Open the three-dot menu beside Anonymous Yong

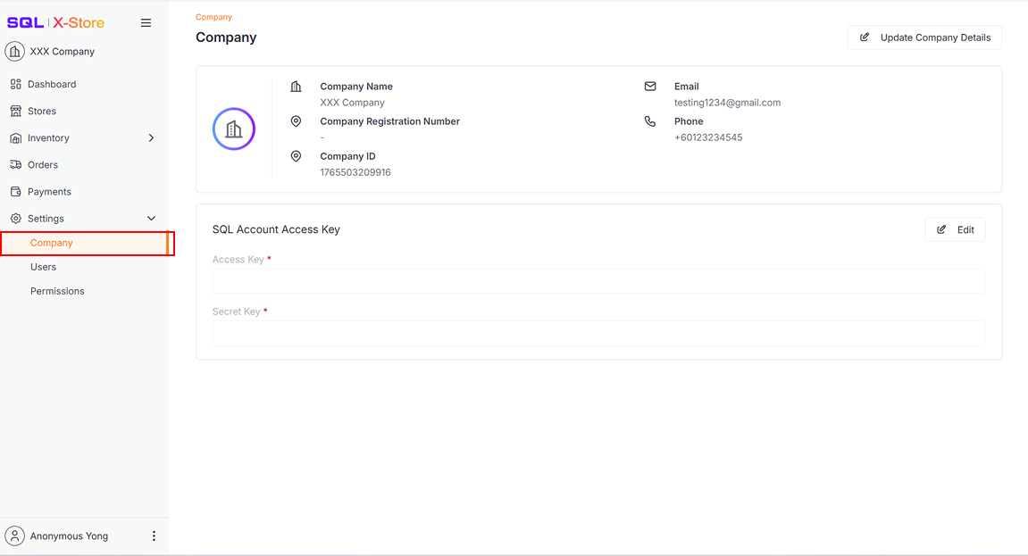(x=154, y=536)
